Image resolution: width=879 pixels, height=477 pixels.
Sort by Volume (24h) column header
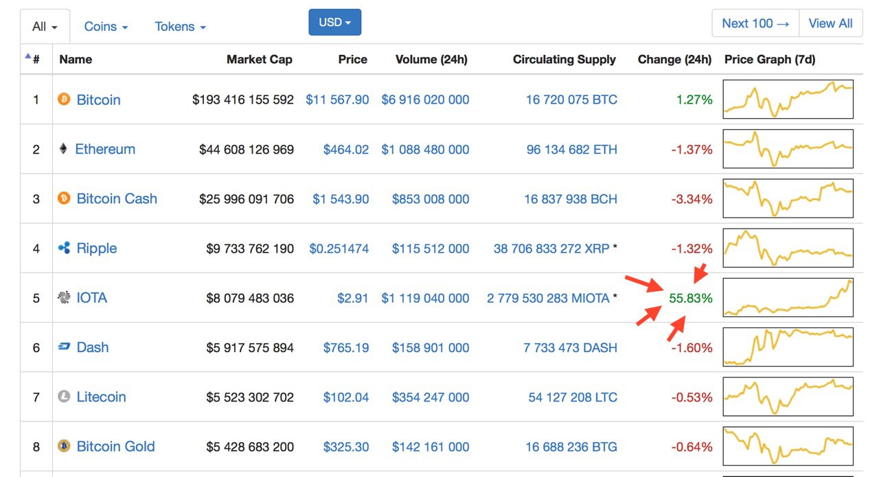(431, 60)
